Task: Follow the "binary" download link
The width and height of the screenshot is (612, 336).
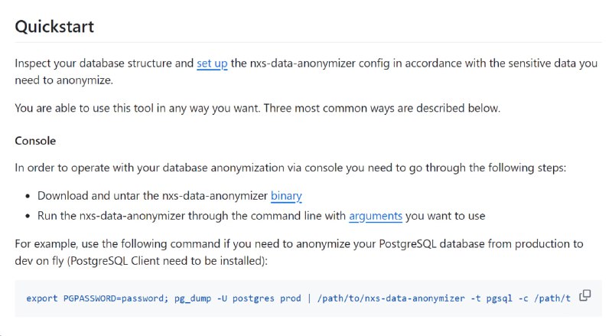Action: [x=286, y=196]
